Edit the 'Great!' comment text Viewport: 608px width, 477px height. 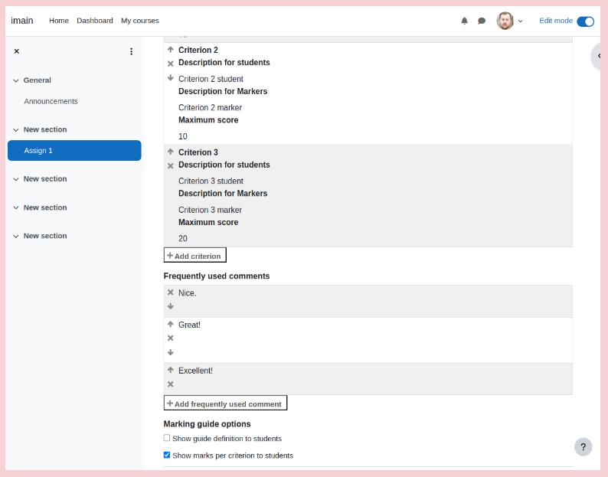click(x=189, y=325)
